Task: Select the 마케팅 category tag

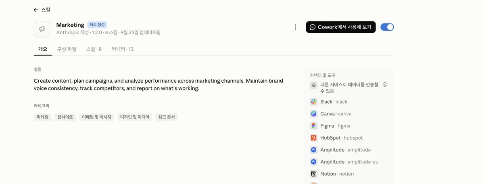Action: [x=42, y=117]
